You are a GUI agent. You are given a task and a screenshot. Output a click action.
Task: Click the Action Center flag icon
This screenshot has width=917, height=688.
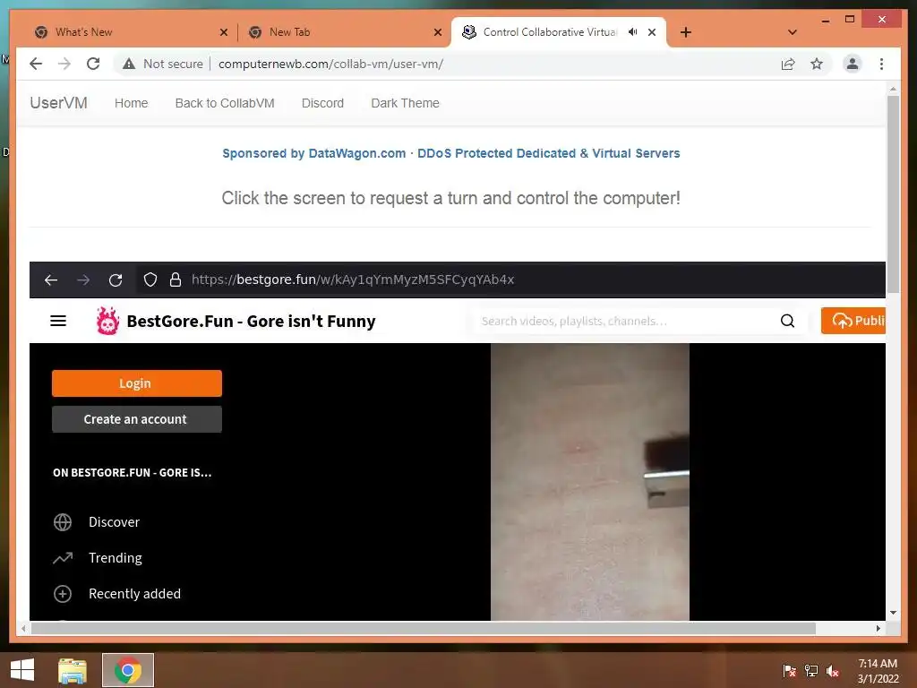pos(790,670)
